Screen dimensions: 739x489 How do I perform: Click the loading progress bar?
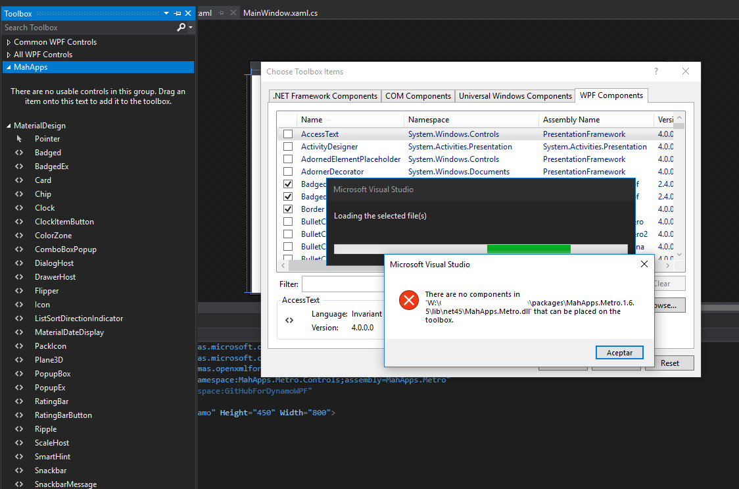480,249
